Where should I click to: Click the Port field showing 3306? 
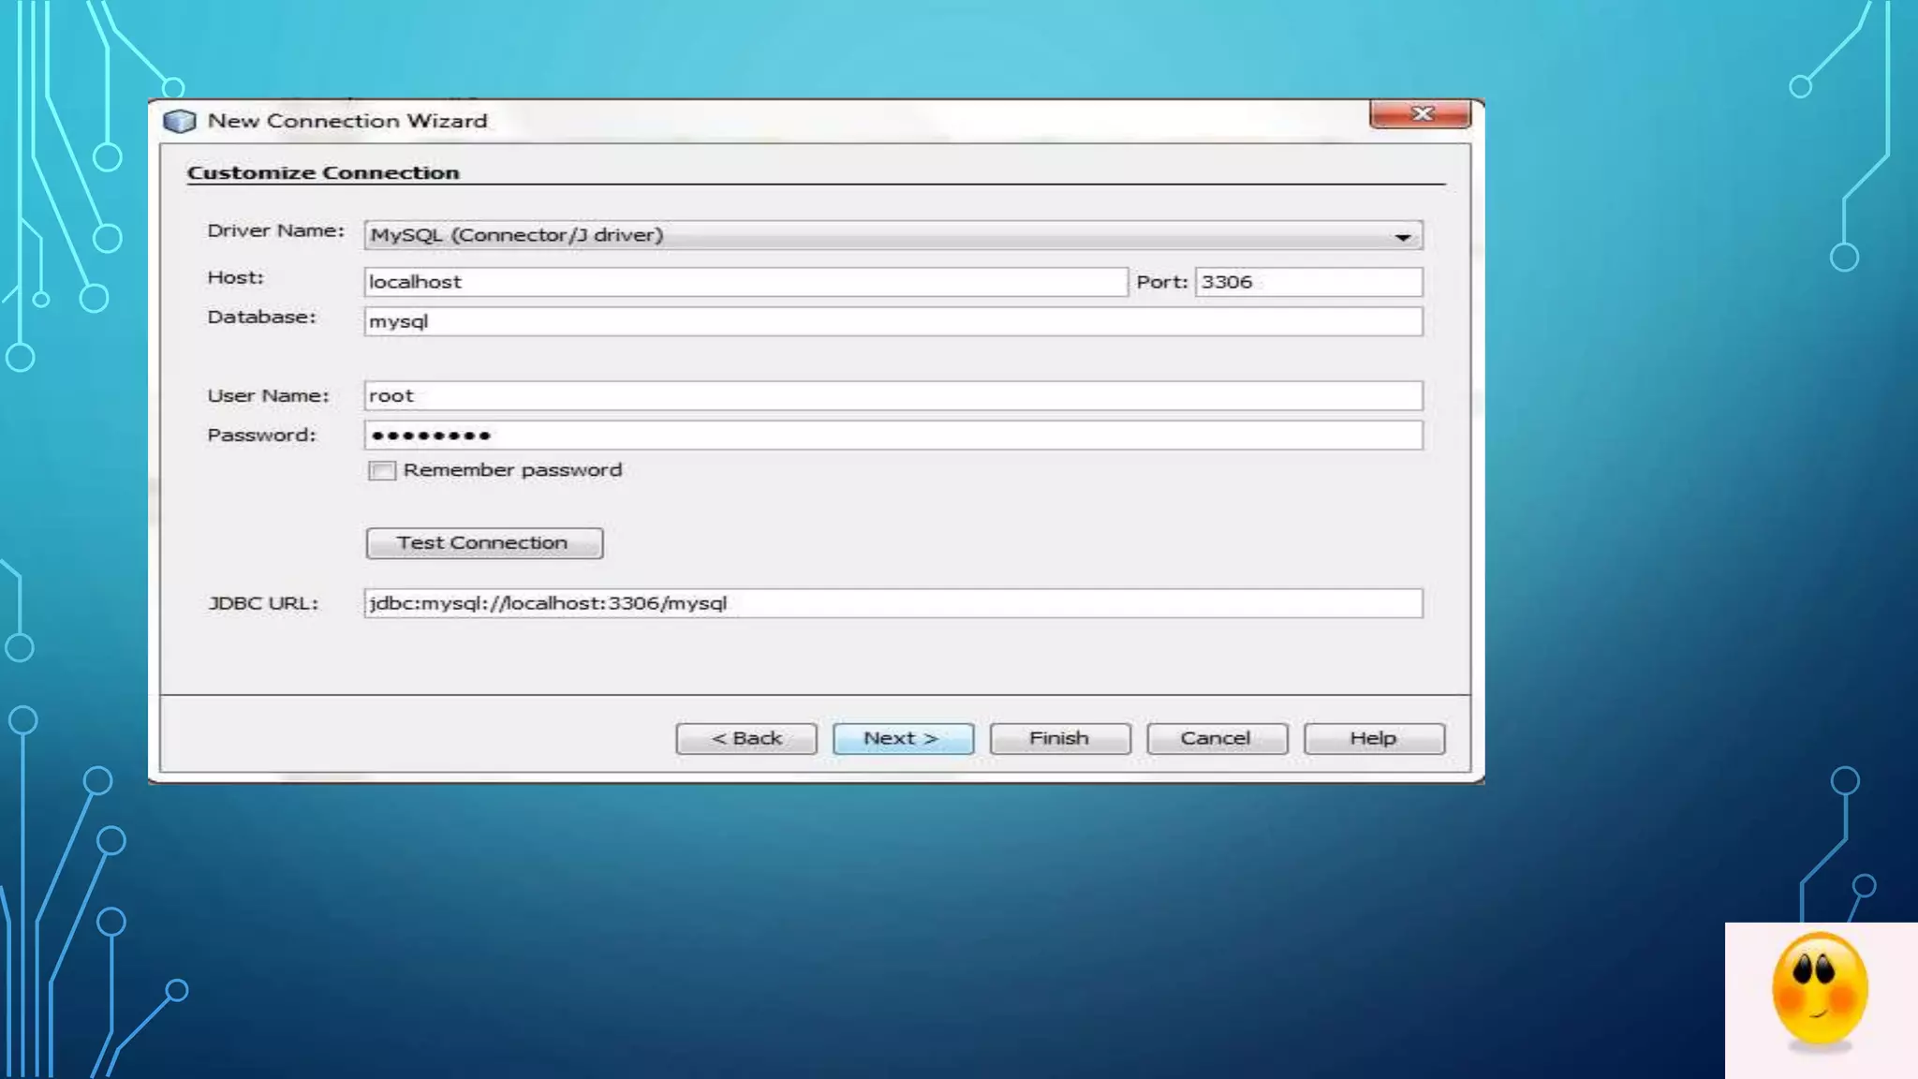(x=1308, y=282)
